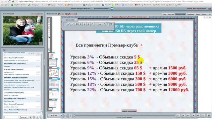This screenshot has height=119, width=212.
Task: Click the Russian flag language icon
Action: [x=209, y=9]
